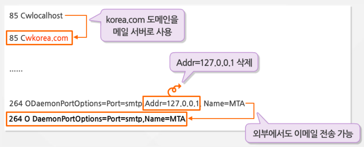Click the 'korea.com 도메인을 메일 서버로 사용' callout

point(142,26)
